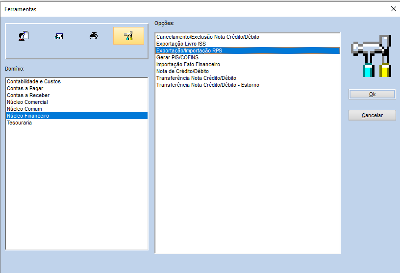Pick Núcleo Comercial from domain list

(x=27, y=102)
